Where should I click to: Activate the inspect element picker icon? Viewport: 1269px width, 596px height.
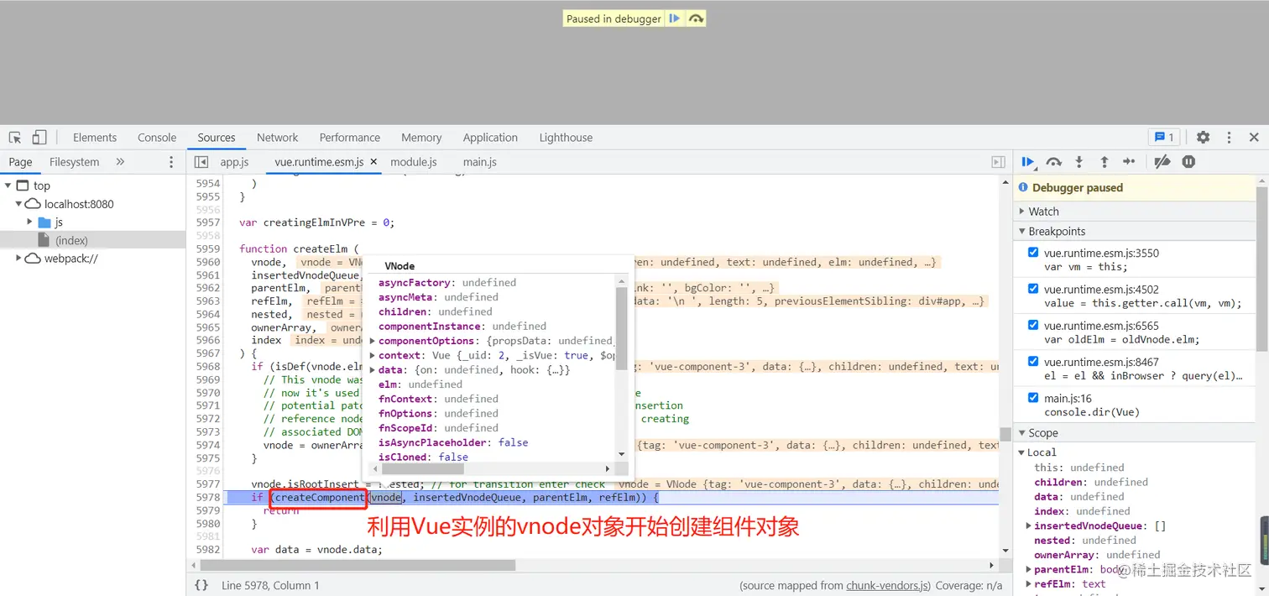15,138
